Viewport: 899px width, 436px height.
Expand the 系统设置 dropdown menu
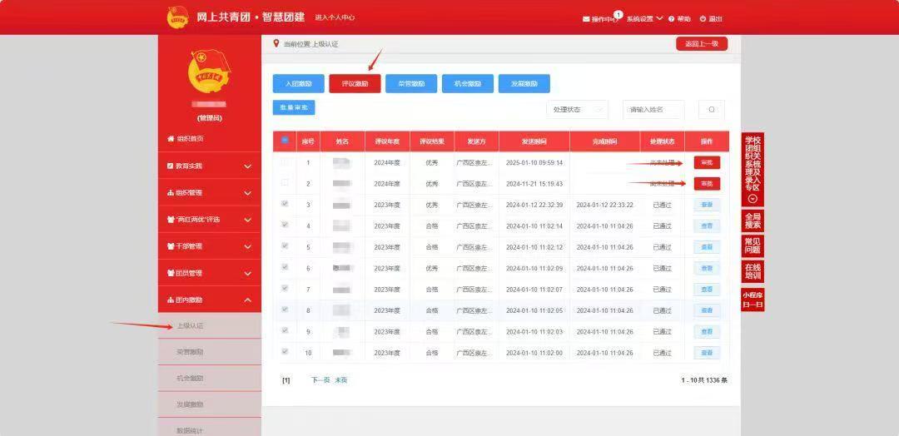coord(645,18)
